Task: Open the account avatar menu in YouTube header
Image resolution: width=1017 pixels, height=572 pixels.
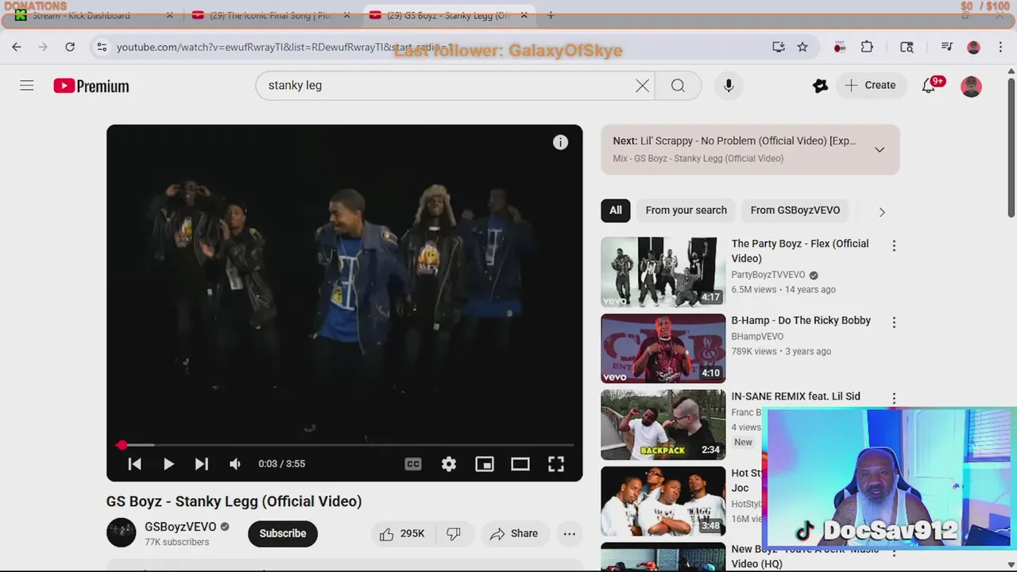Action: point(972,86)
